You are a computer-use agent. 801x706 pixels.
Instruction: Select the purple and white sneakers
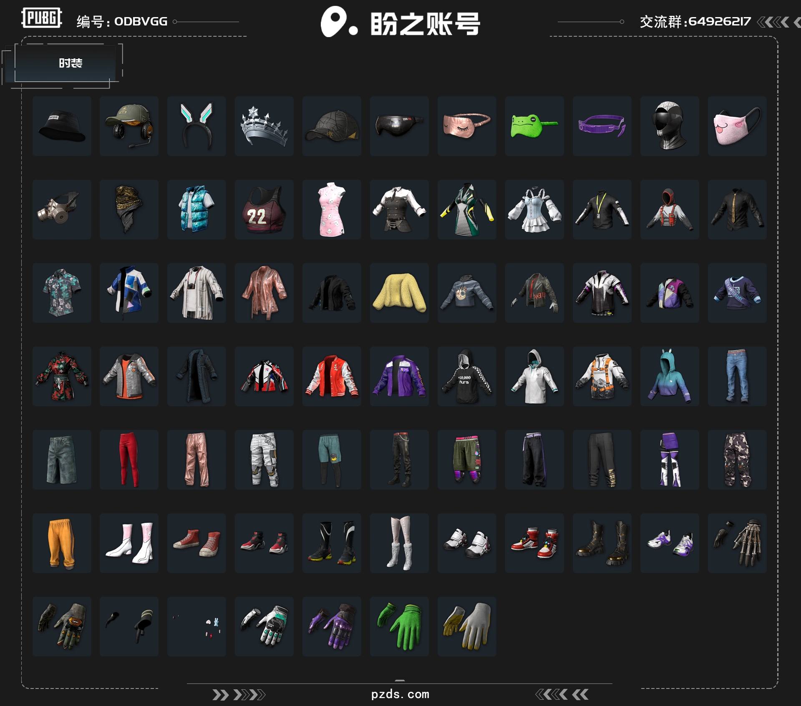pyautogui.click(x=670, y=543)
